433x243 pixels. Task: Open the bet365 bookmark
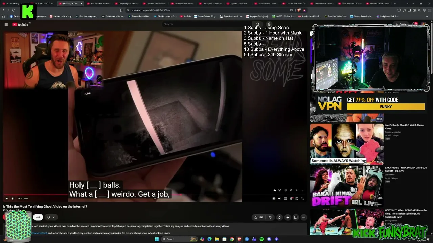pyautogui.click(x=283, y=16)
